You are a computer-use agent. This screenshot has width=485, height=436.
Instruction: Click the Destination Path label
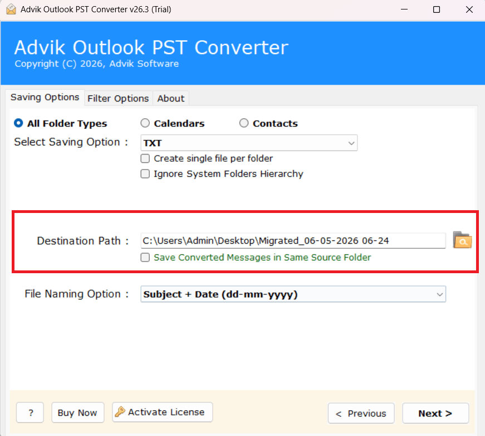(82, 241)
